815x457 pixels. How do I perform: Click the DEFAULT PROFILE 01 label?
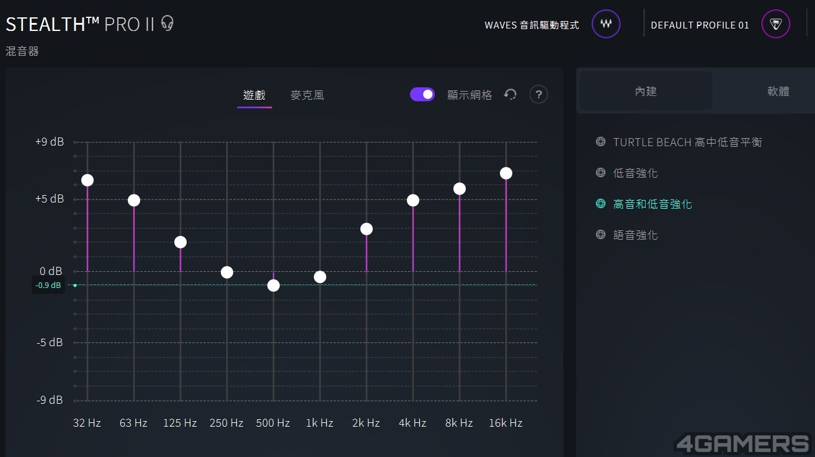point(700,25)
